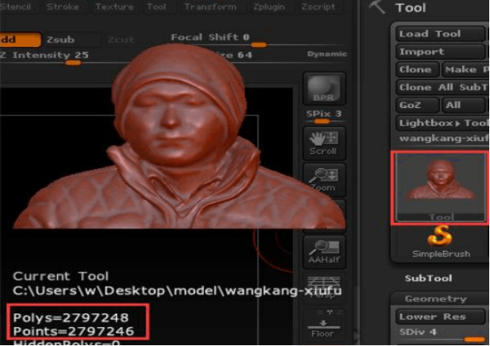The image size is (490, 346).
Task: Click the Zoom magnifier icon
Action: [x=323, y=180]
